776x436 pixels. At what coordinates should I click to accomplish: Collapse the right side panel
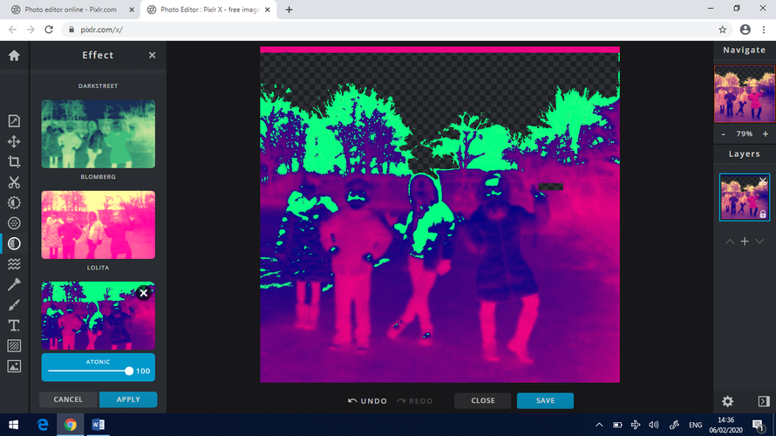(x=763, y=401)
